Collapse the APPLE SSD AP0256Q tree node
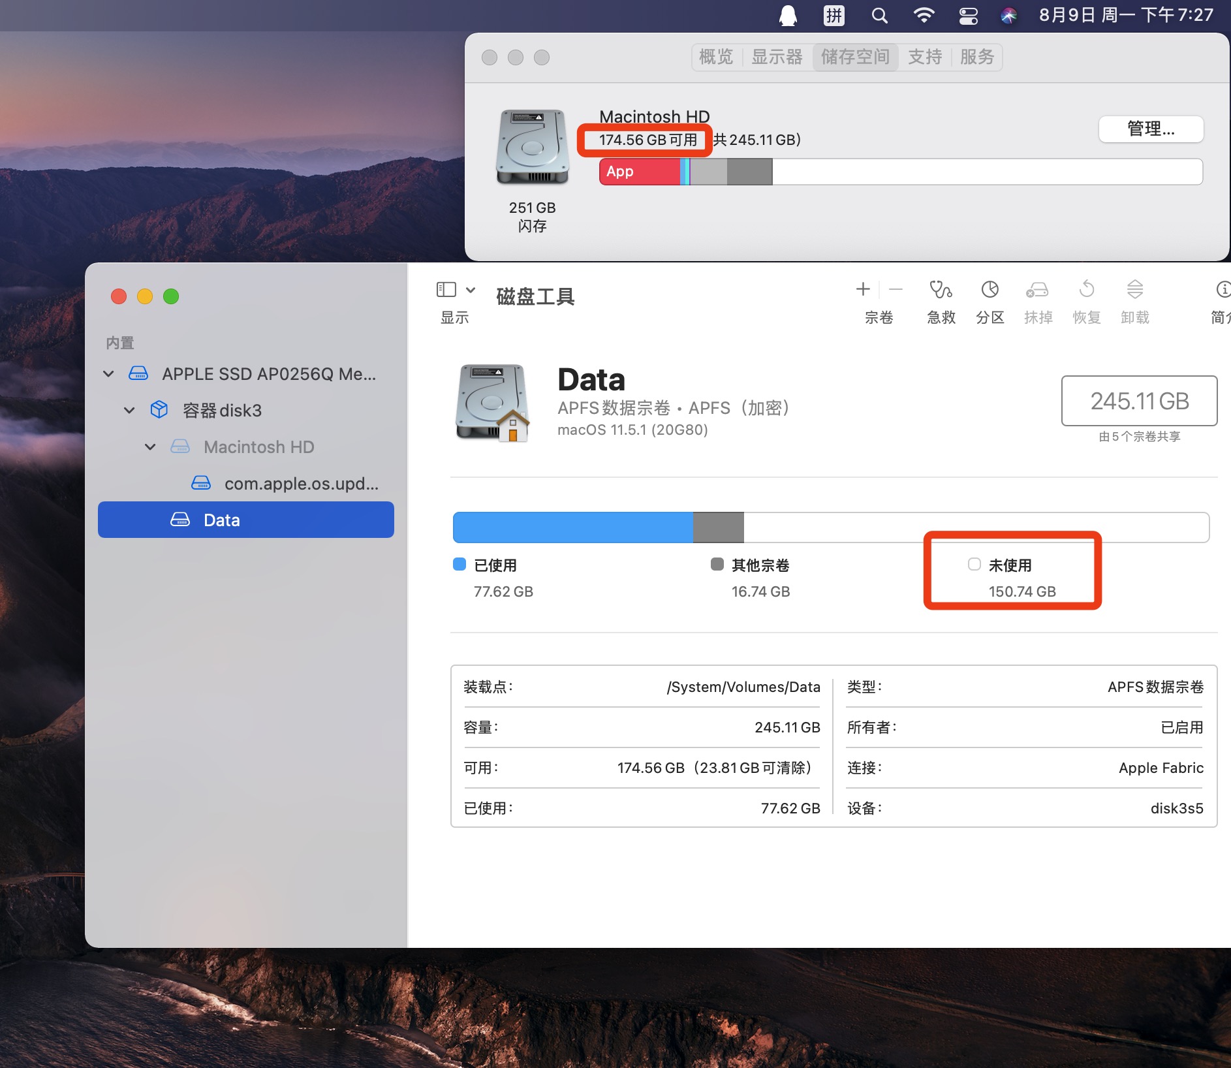The width and height of the screenshot is (1231, 1068). pyautogui.click(x=109, y=374)
